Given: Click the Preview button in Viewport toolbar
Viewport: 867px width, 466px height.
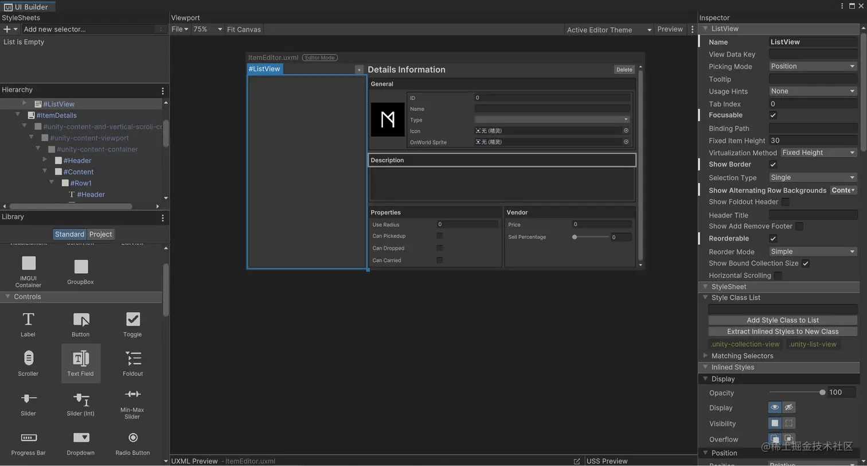Looking at the screenshot, I should point(670,29).
